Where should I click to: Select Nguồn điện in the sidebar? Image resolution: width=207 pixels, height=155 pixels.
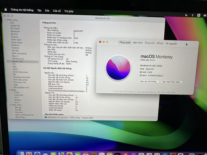click(22, 61)
